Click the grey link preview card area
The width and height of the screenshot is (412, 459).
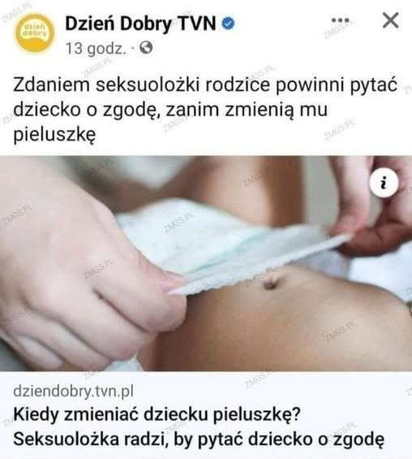pyautogui.click(x=206, y=415)
